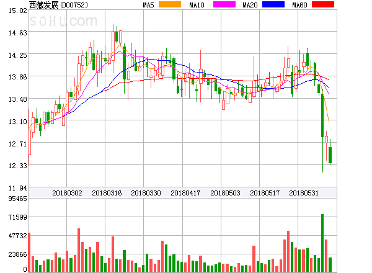Click the blue MA20 legend swatch
This screenshot has height=273, width=372.
273,4
